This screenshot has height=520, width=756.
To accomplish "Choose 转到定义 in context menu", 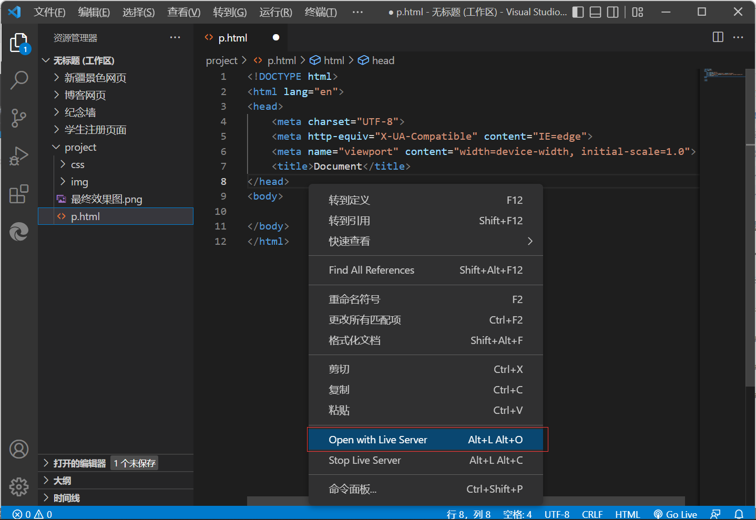I will 426,200.
